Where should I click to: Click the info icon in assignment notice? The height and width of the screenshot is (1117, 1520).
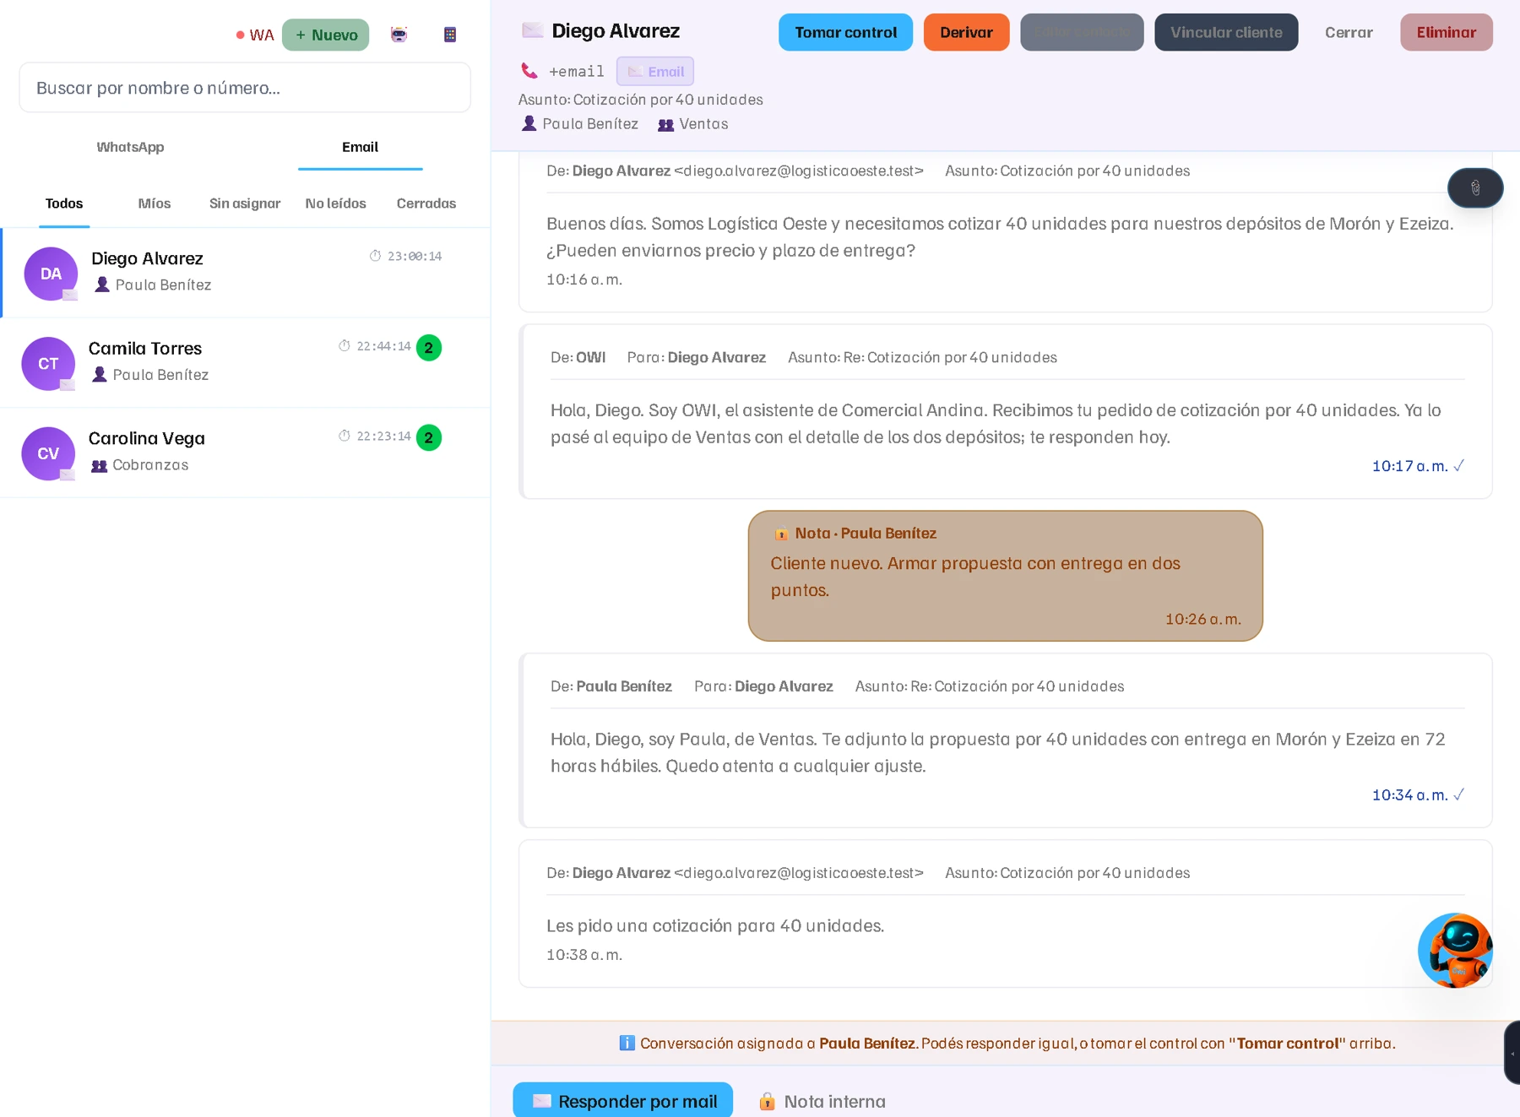click(627, 1043)
